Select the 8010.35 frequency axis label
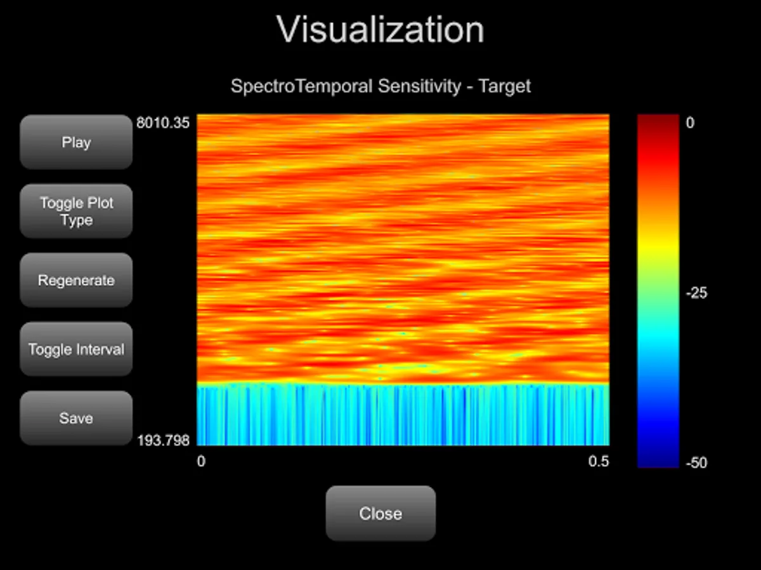The image size is (761, 570). [163, 123]
